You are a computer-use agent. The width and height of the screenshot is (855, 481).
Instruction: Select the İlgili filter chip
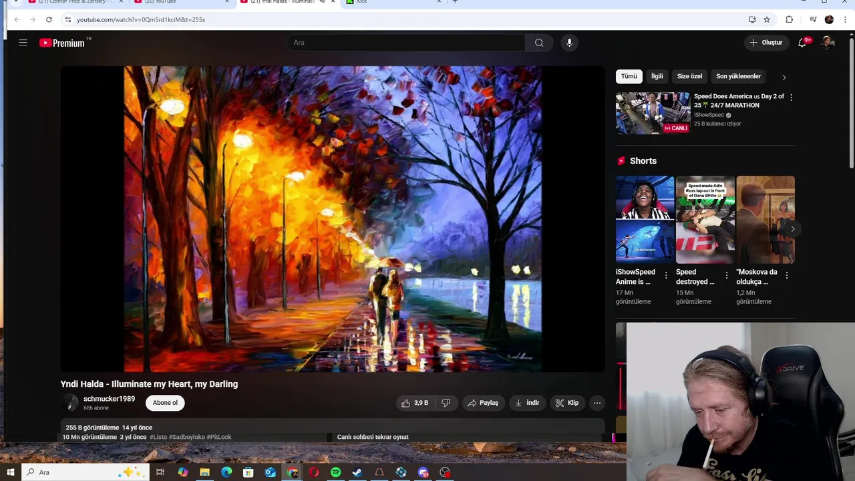pos(657,76)
